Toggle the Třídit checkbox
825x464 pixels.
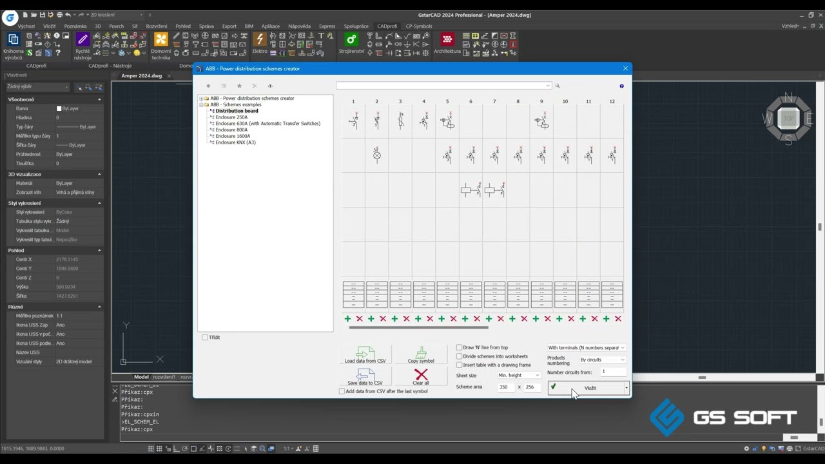(205, 337)
